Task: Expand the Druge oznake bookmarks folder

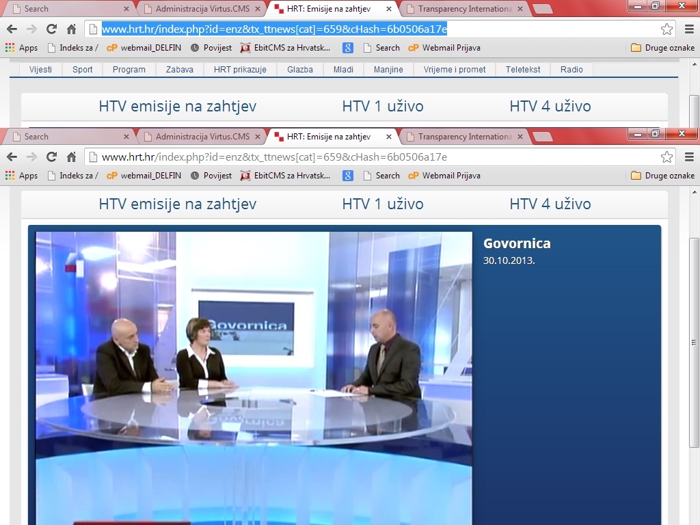Action: 660,176
